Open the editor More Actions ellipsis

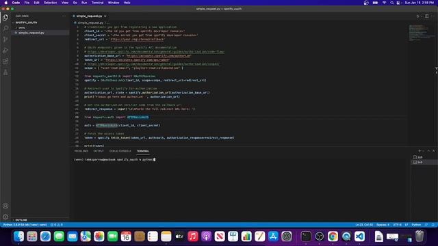(433, 16)
